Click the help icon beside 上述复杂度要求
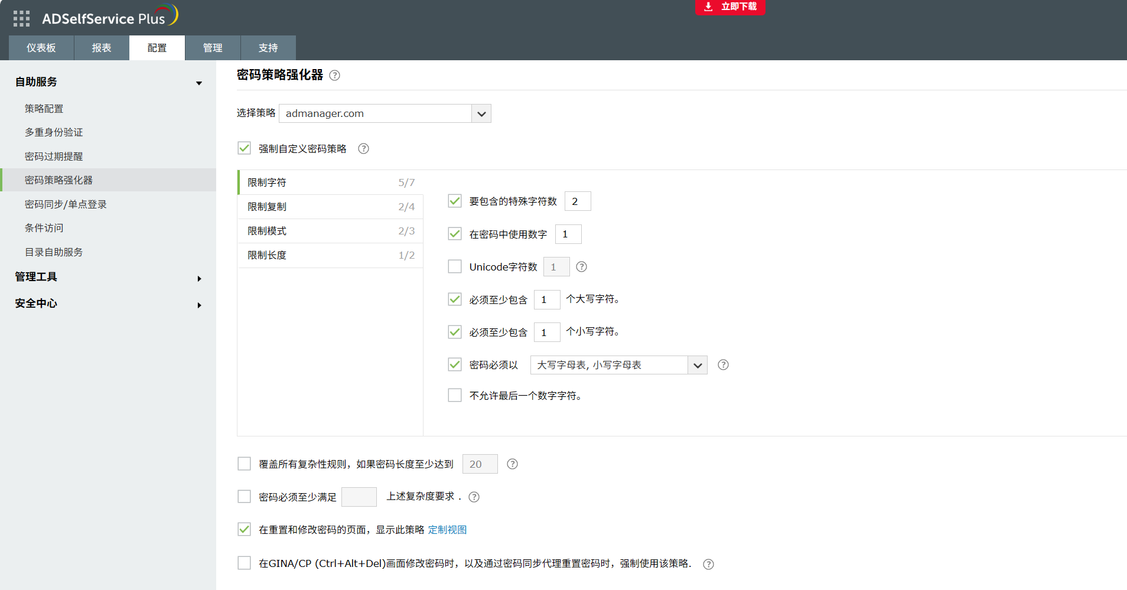This screenshot has width=1127, height=590. (474, 497)
